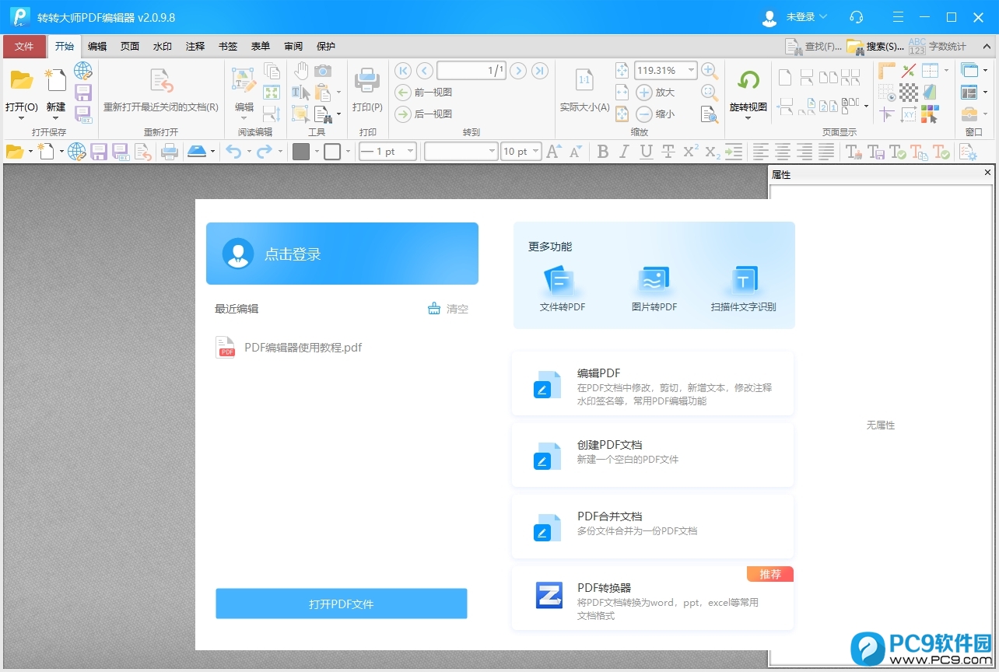Go to the last page
Image resolution: width=999 pixels, height=672 pixels.
pos(540,71)
